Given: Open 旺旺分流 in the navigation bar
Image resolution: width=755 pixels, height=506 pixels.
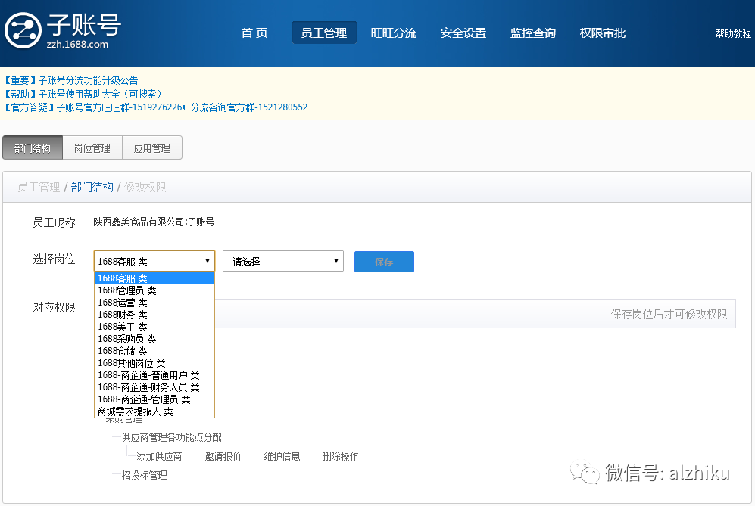Looking at the screenshot, I should (x=393, y=33).
